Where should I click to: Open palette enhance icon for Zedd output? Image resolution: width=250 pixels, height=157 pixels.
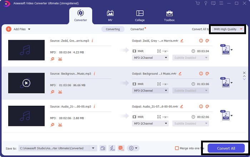tap(207, 41)
